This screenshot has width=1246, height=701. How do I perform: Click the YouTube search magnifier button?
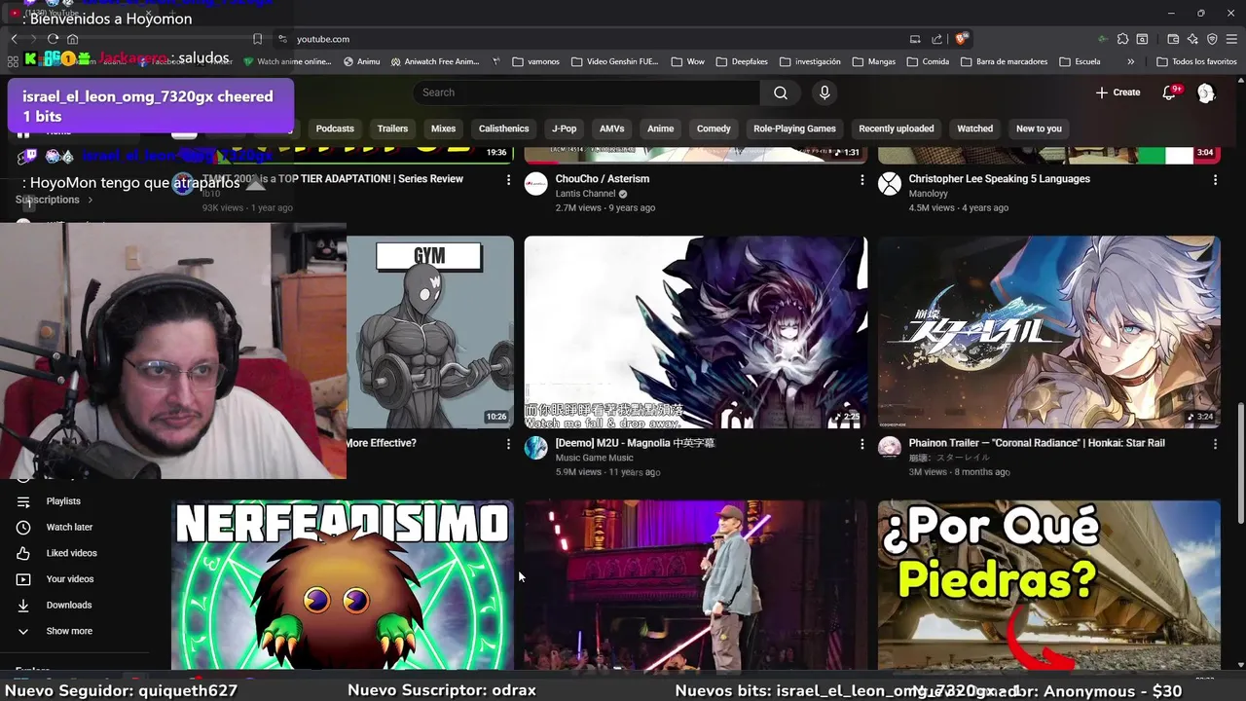781,92
